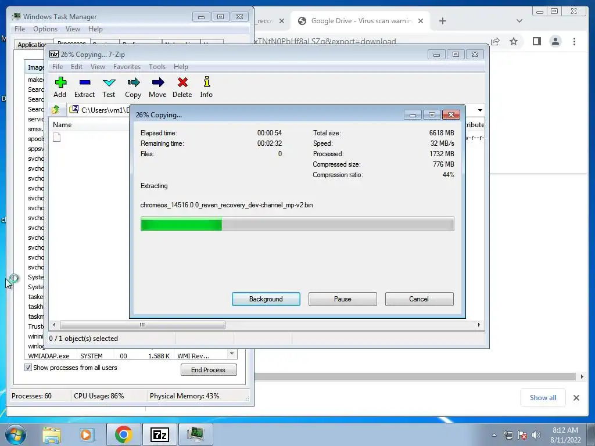This screenshot has height=446, width=595.
Task: Open the Help menu in 7-Zip
Action: [x=181, y=67]
